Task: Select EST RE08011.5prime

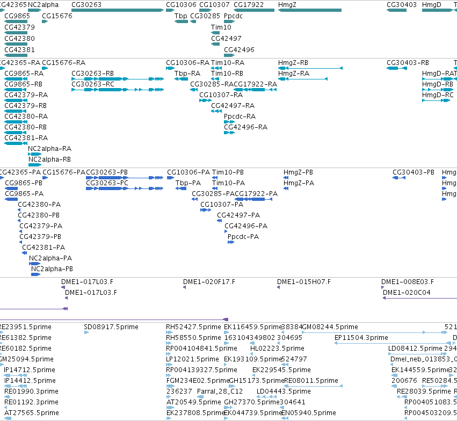Action: tap(311, 381)
